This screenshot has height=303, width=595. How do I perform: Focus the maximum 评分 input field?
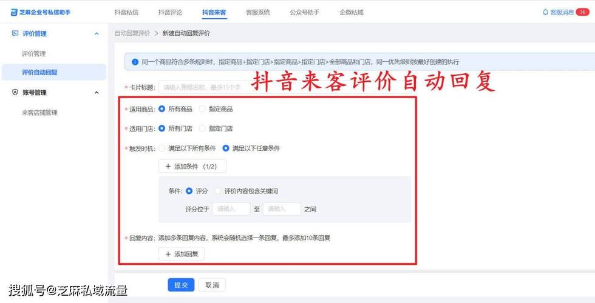(x=282, y=208)
